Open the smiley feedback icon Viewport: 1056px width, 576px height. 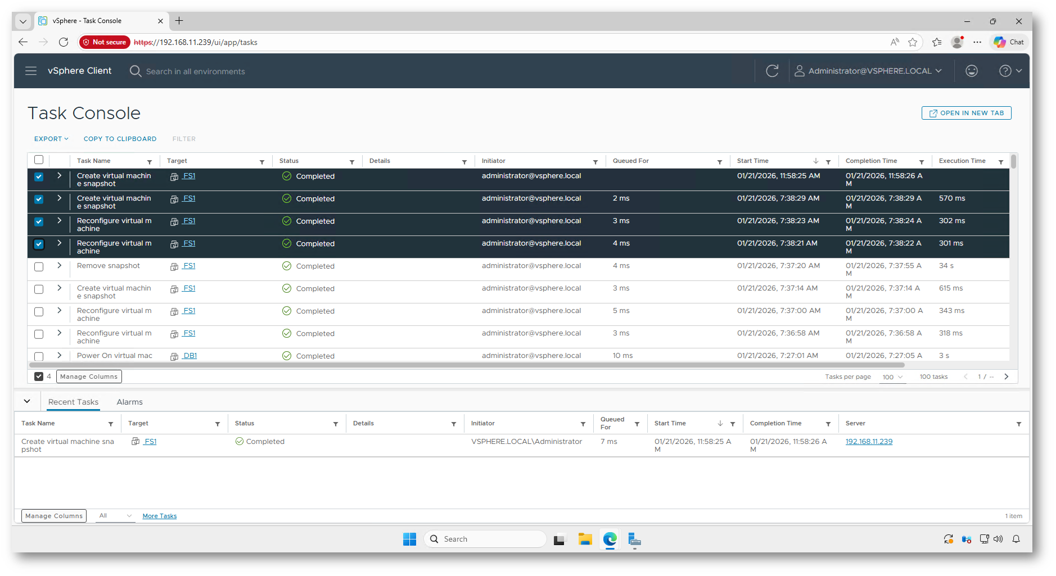971,71
